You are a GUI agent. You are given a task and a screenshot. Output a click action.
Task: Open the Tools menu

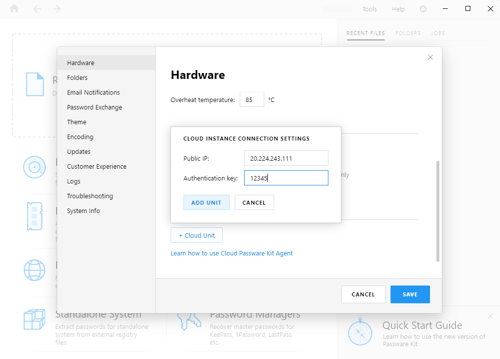pos(370,9)
